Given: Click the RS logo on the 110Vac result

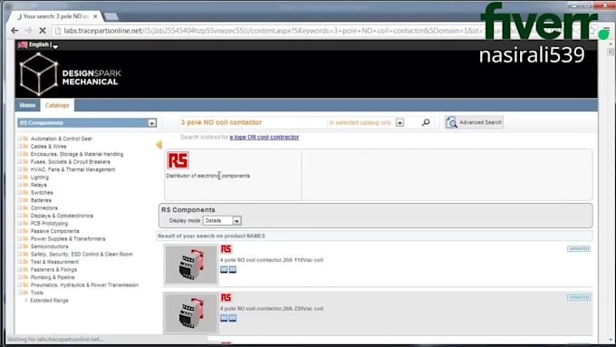Looking at the screenshot, I should 226,249.
